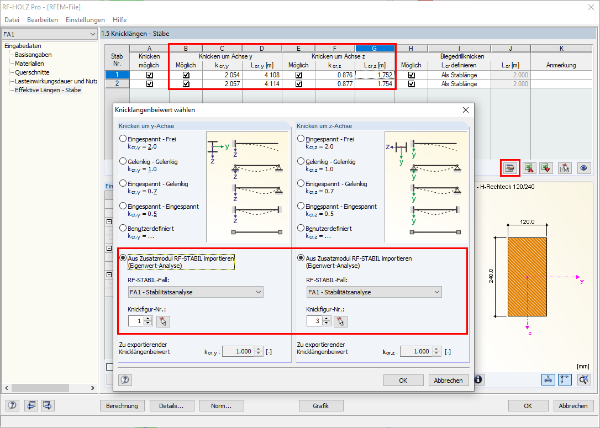
Task: Open the buckling length coefficient selection icon
Action: tap(510, 168)
